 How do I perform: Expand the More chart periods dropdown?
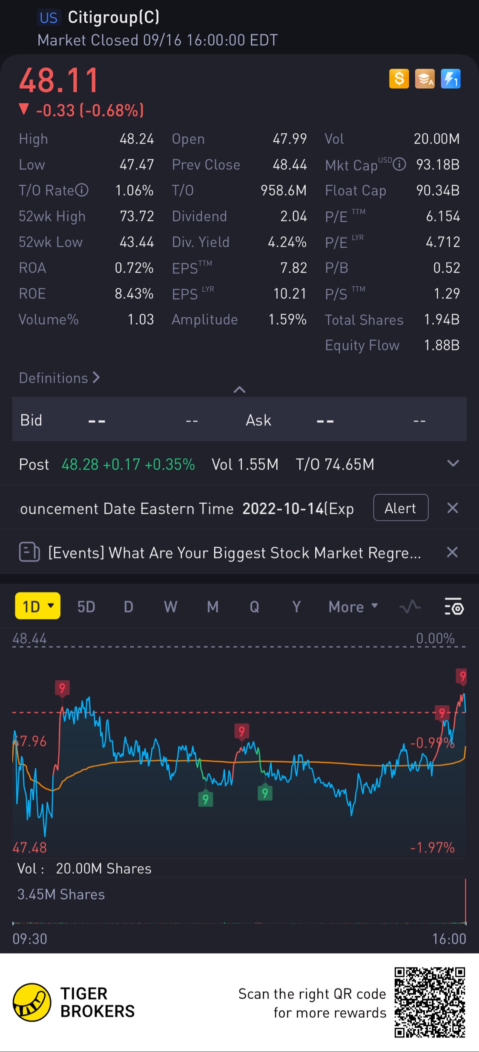(x=353, y=606)
